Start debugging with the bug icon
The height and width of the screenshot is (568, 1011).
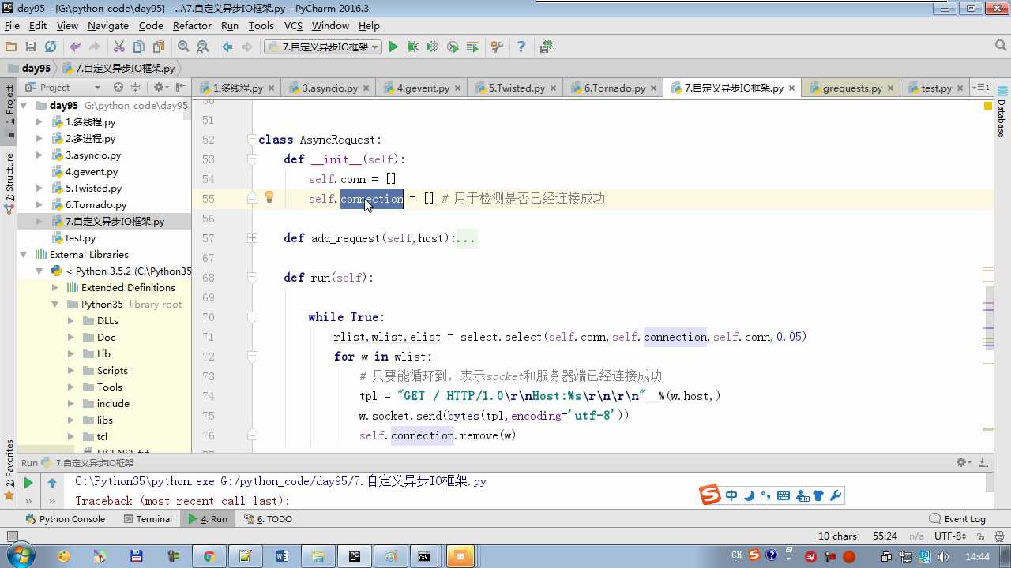(x=412, y=47)
